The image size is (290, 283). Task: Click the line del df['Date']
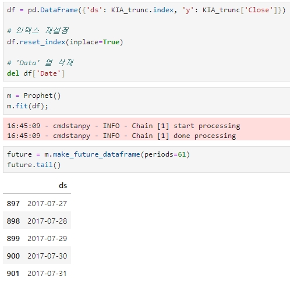pos(36,73)
